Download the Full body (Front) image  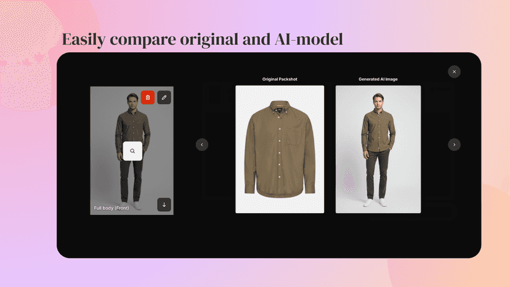[x=164, y=204]
